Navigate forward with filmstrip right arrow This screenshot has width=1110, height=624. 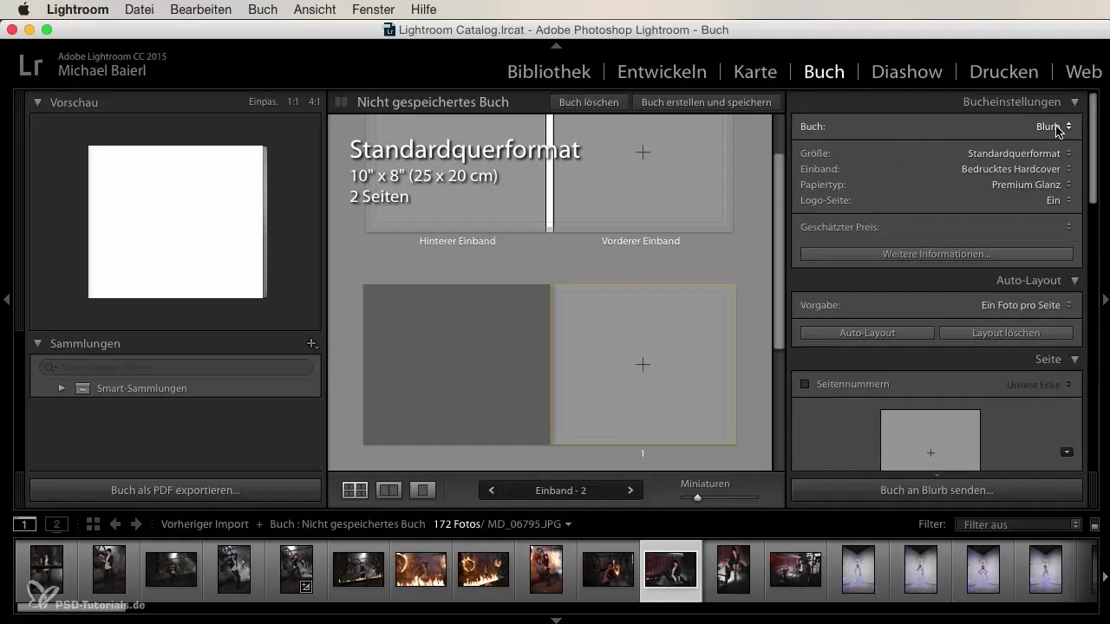[136, 524]
